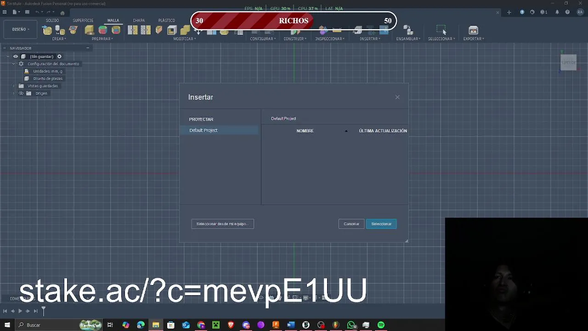Close the Insertar dialog with X

coord(397,97)
